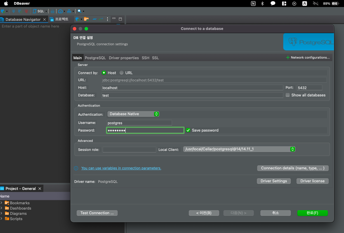Click into the Port field 5432
This screenshot has width=344, height=233.
(x=310, y=88)
